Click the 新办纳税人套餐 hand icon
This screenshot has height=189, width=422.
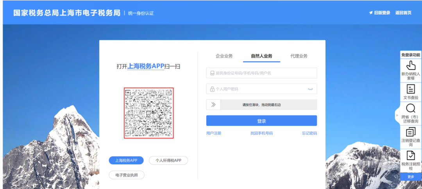pos(411,65)
